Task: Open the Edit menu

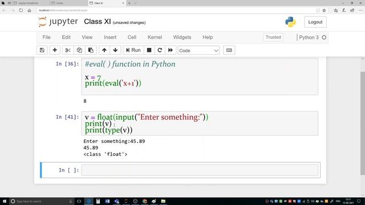Action: pos(66,37)
